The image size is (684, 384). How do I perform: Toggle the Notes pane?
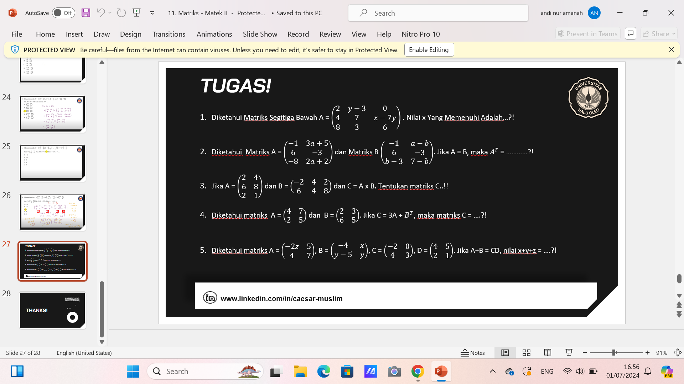pyautogui.click(x=473, y=352)
